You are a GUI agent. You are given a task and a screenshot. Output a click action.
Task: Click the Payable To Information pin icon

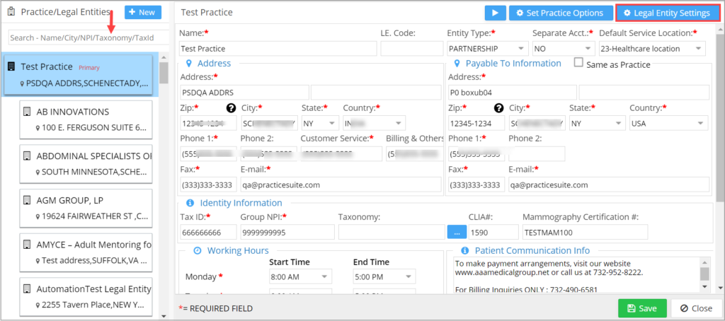point(457,63)
